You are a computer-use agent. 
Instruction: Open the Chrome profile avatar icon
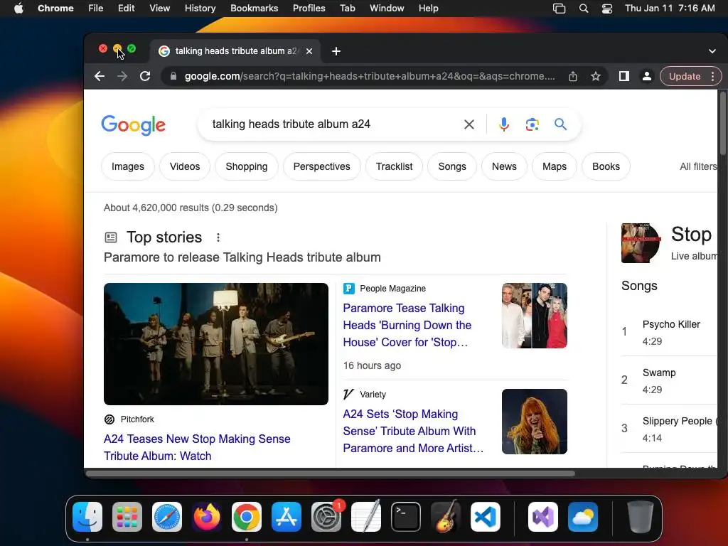click(x=646, y=76)
